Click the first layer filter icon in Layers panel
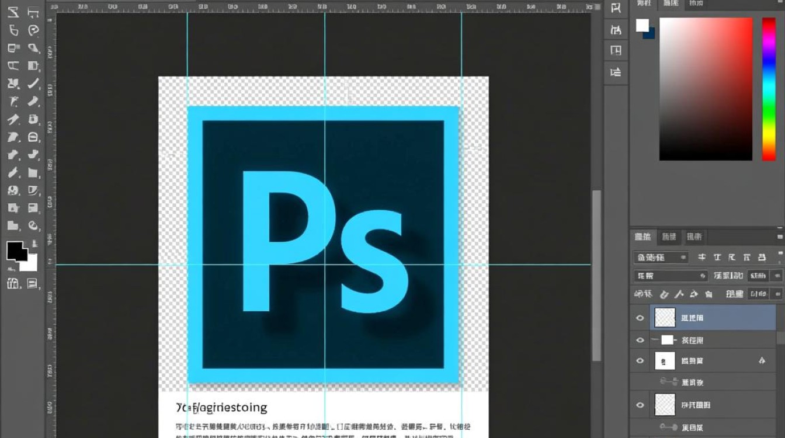 pyautogui.click(x=702, y=258)
